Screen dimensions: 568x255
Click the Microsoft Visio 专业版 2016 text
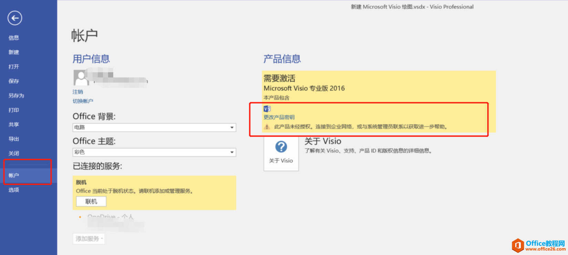pos(304,88)
